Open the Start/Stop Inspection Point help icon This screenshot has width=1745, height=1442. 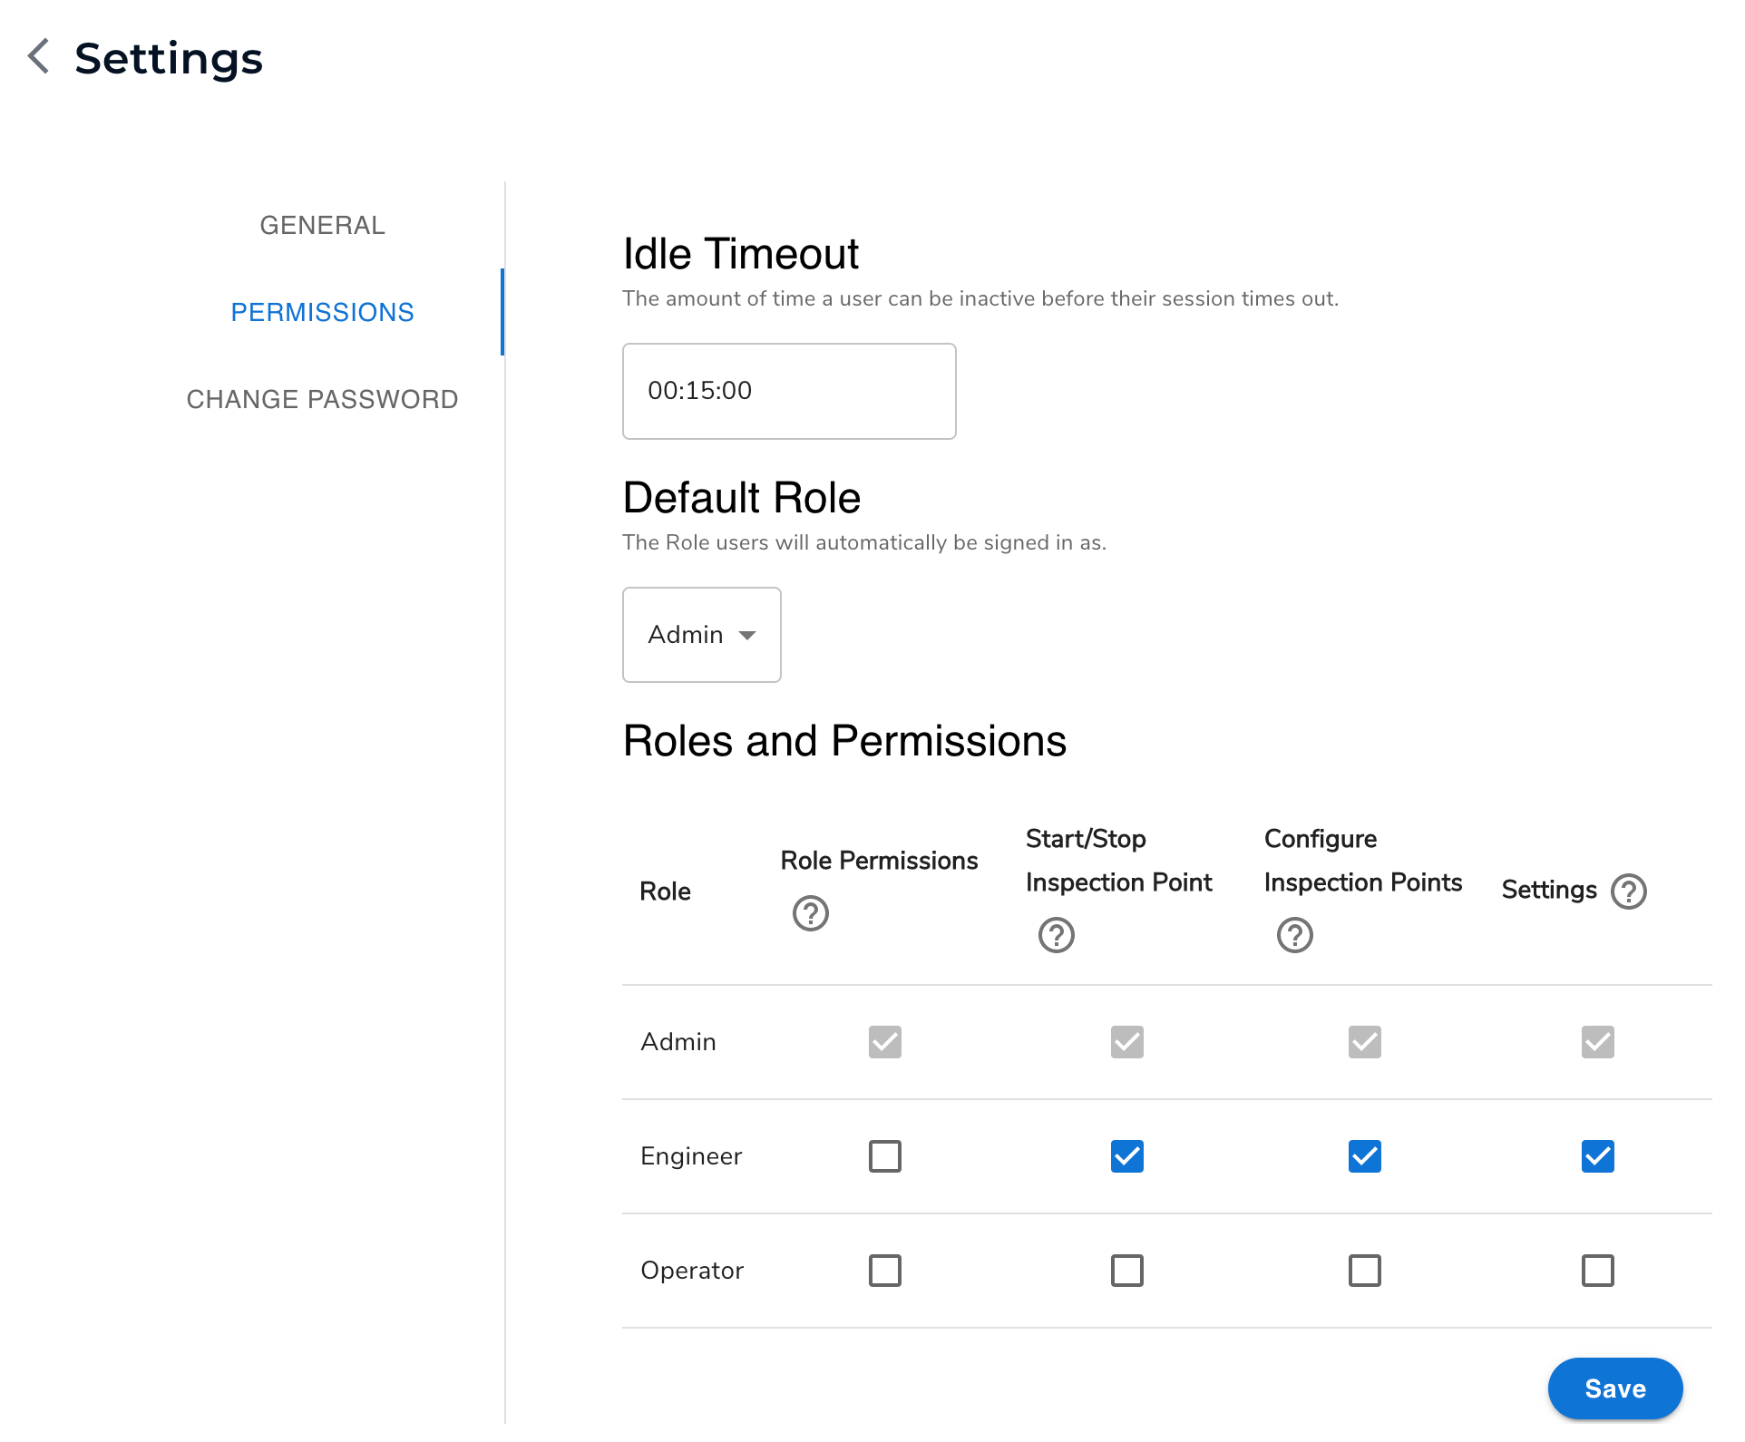1056,934
